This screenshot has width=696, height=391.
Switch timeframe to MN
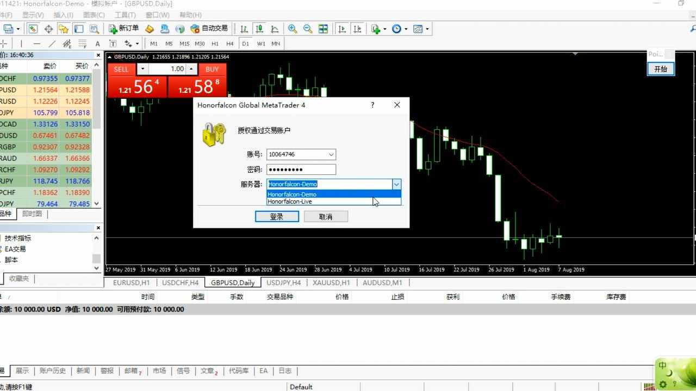coord(276,43)
